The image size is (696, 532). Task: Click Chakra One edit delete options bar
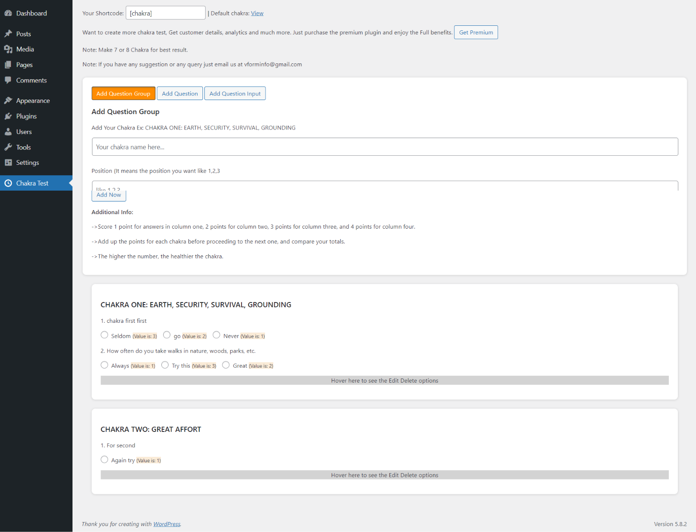(385, 380)
